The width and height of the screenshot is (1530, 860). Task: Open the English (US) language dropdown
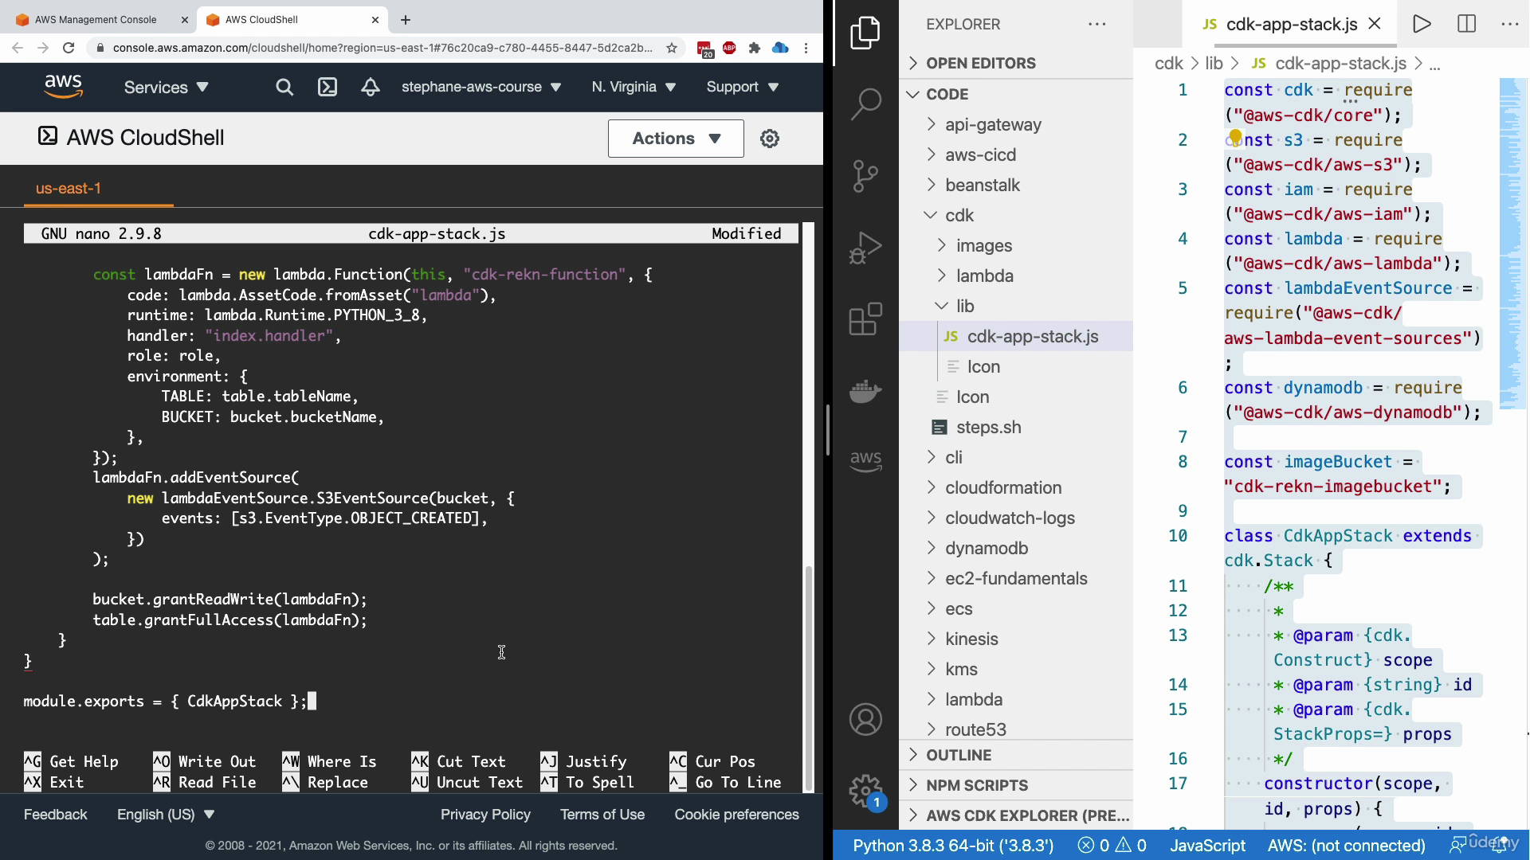(x=166, y=815)
